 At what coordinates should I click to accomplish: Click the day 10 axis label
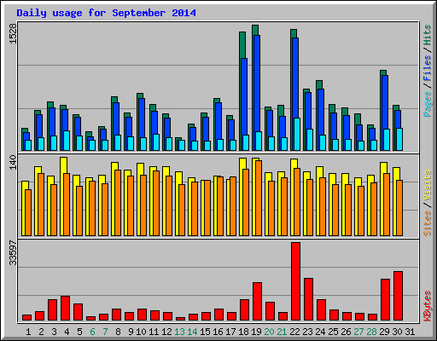(x=141, y=332)
